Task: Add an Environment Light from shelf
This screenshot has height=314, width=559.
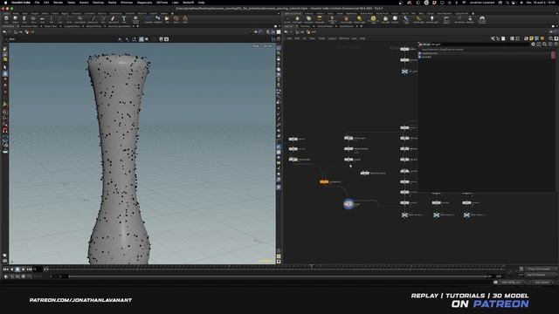Action: 373,19
